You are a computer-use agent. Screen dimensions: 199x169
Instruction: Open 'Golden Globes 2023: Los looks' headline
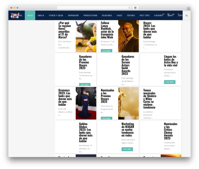(86, 132)
